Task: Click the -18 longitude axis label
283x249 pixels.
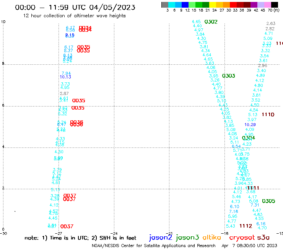Action: coord(224,233)
